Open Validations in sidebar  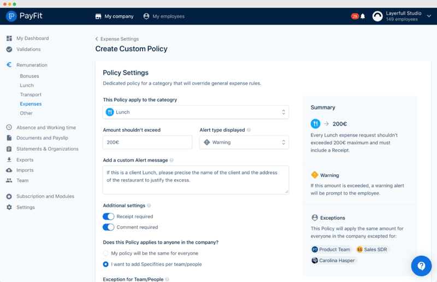click(x=28, y=49)
